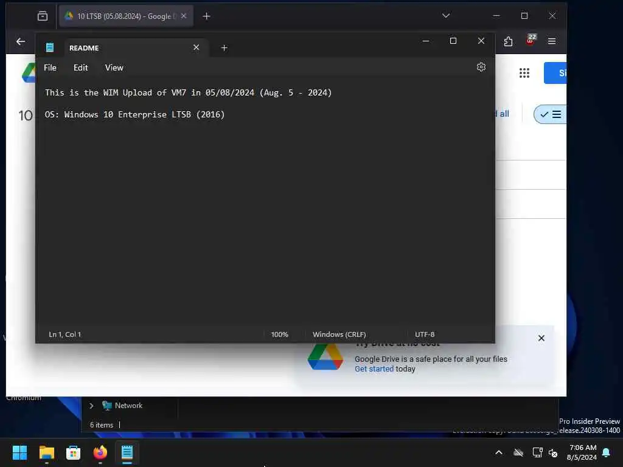Go back in the Firefox browser
The height and width of the screenshot is (467, 623).
coord(21,41)
